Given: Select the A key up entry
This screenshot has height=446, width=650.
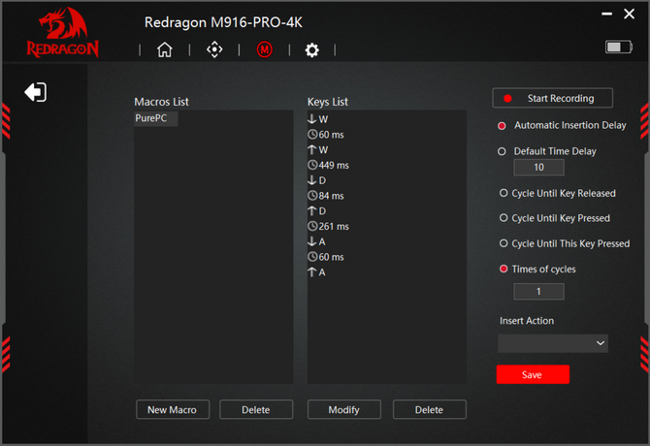Looking at the screenshot, I should (x=316, y=272).
